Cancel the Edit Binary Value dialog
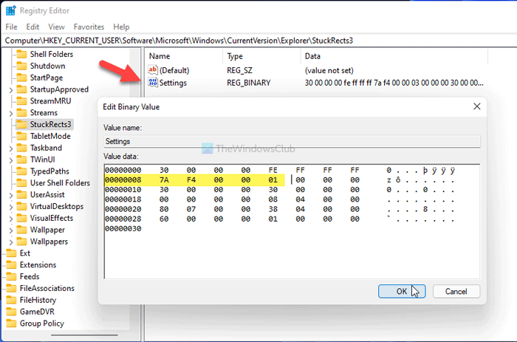This screenshot has width=517, height=342. [456, 291]
